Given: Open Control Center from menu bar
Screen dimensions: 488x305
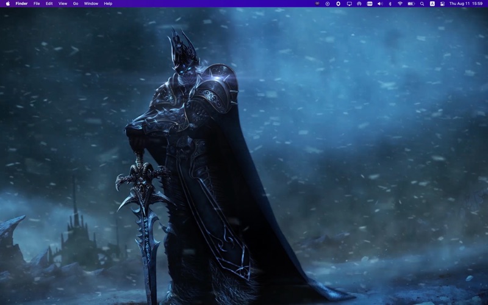Looking at the screenshot, I should click(442, 4).
